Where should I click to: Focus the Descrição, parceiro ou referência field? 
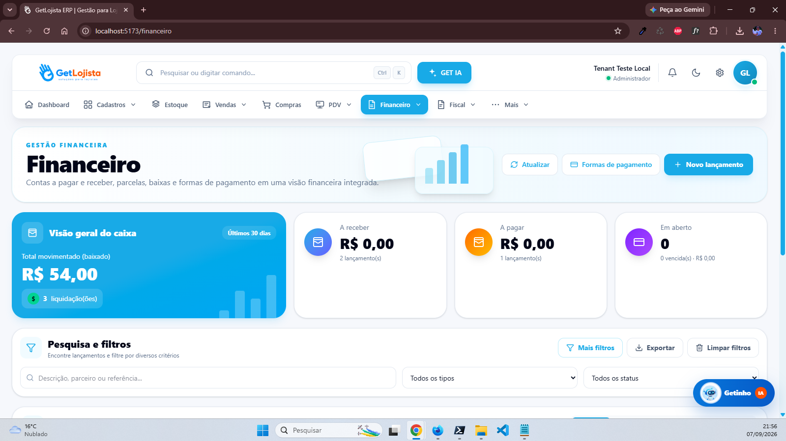(208, 378)
